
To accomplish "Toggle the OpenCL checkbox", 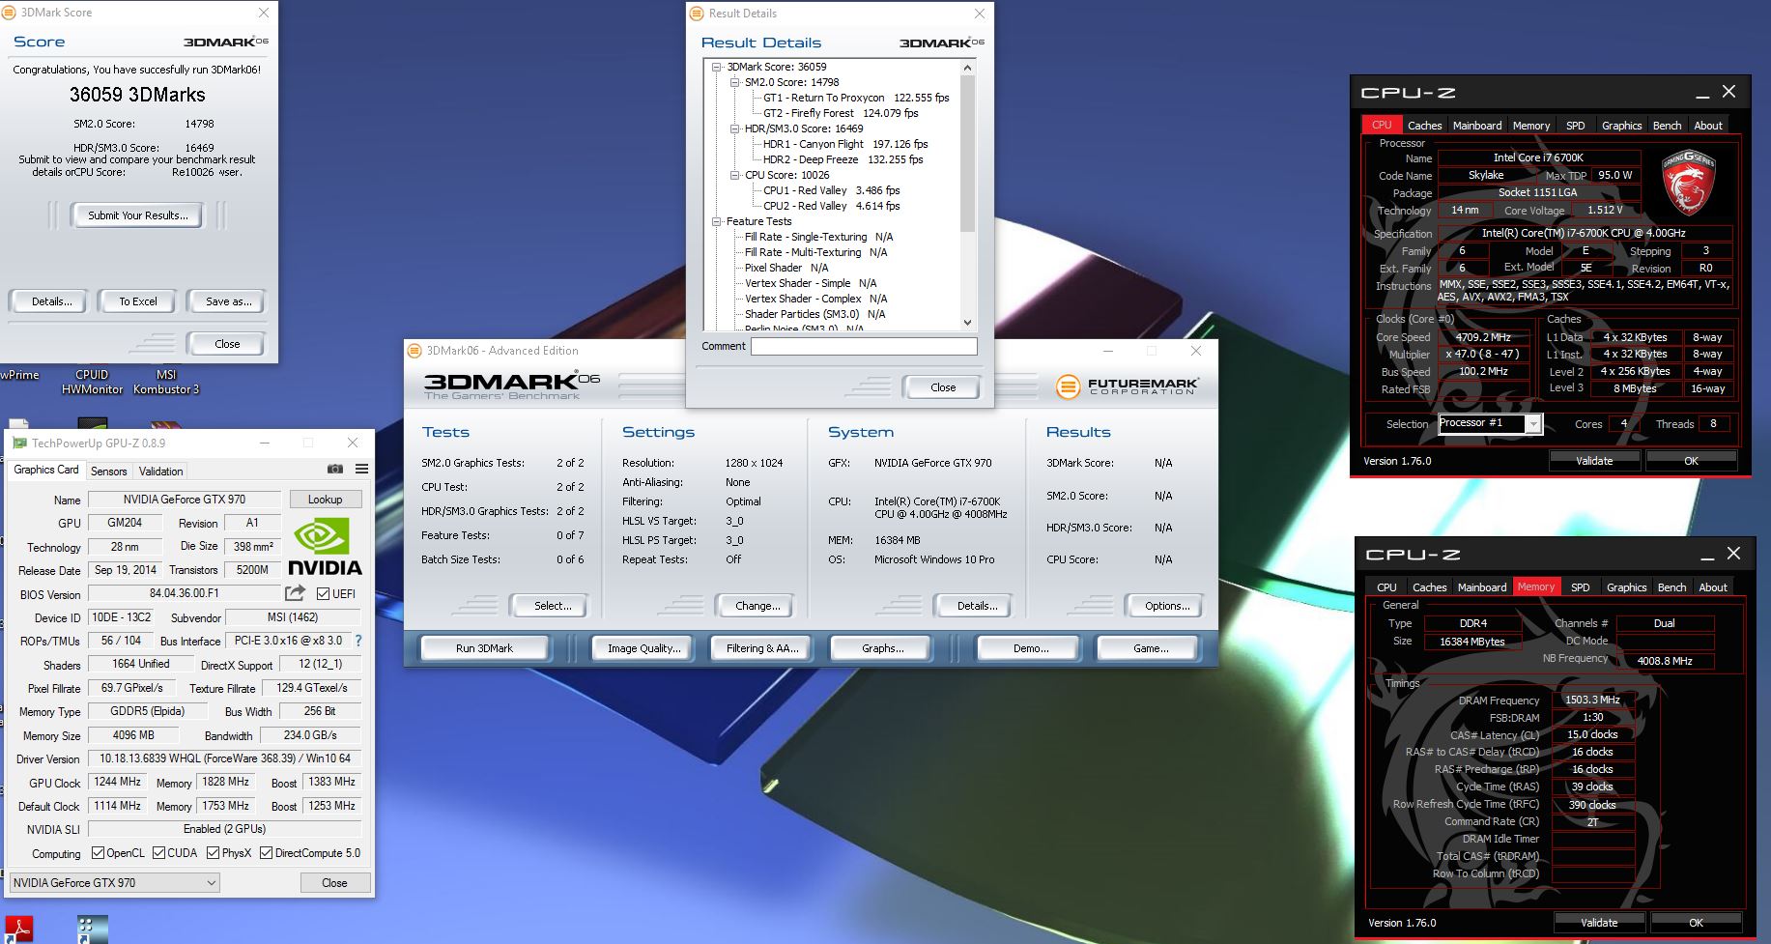I will (98, 852).
